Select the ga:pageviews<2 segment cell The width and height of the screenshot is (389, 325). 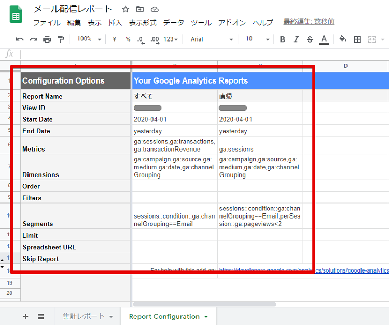pos(260,216)
